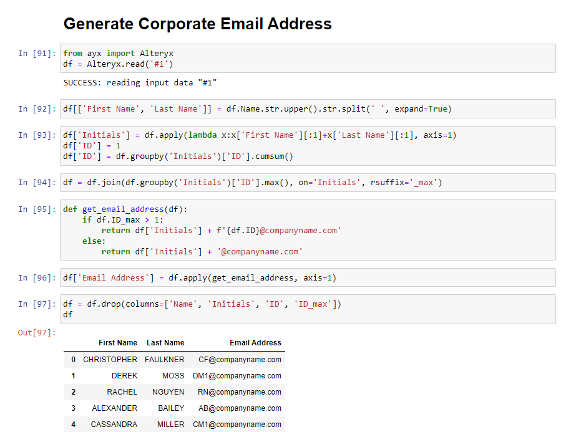Click the get_email_address function definition cell
Image resolution: width=561 pixels, height=432 pixels.
(x=250, y=230)
